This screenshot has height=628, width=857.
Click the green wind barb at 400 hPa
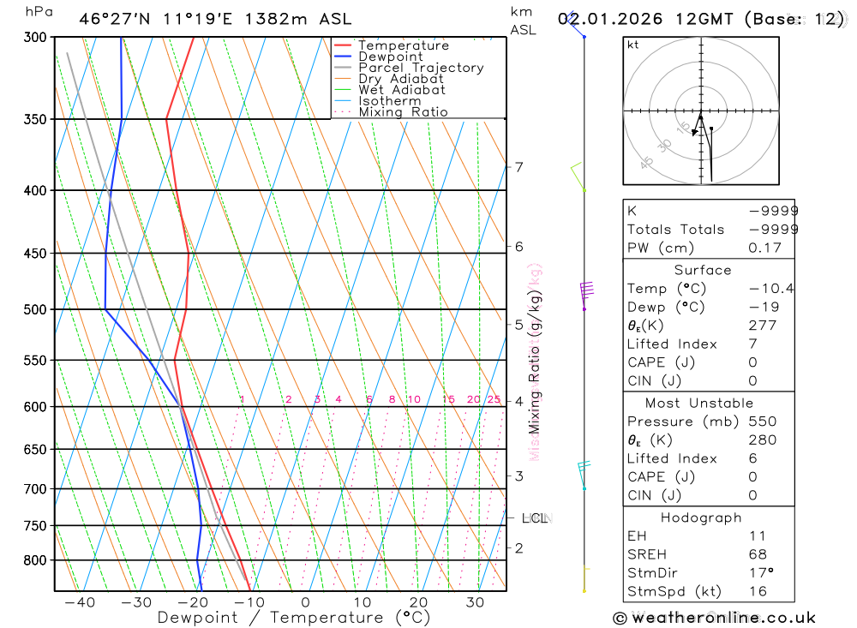[577, 176]
